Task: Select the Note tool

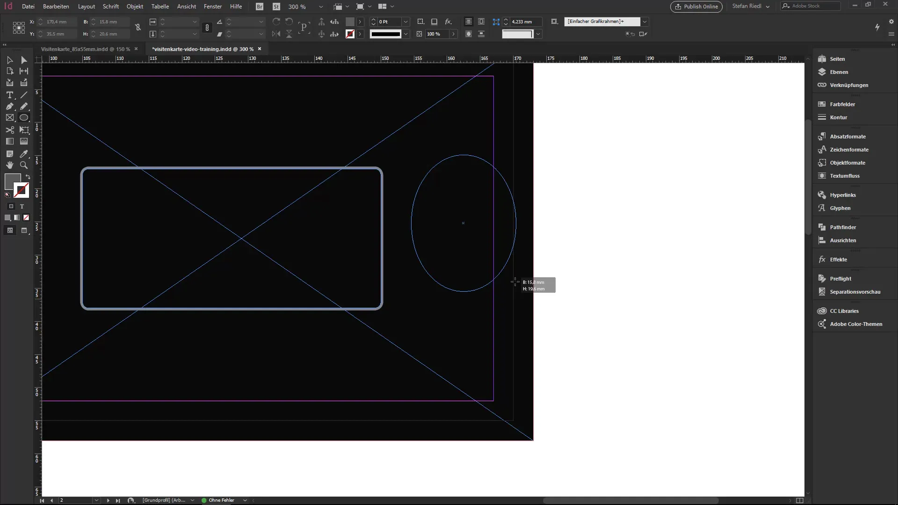Action: click(x=10, y=154)
